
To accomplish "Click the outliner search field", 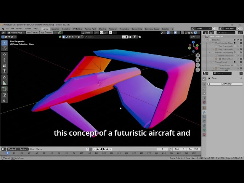I will pyautogui.click(x=226, y=33).
